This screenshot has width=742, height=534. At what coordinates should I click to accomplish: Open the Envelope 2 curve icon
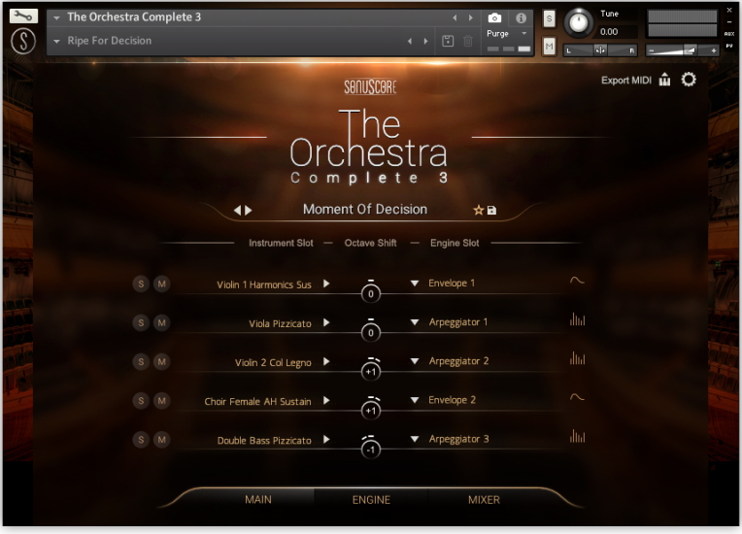577,397
